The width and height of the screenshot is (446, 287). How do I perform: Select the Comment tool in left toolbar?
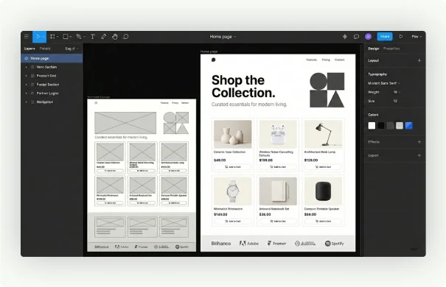[x=126, y=37]
